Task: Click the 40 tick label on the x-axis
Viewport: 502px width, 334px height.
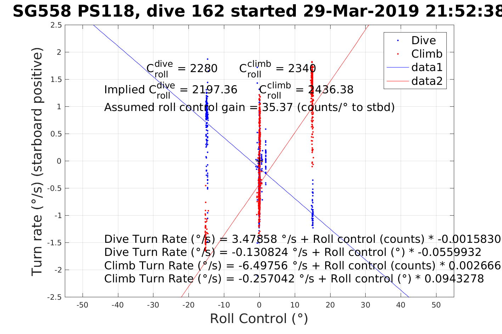Action: click(x=401, y=305)
